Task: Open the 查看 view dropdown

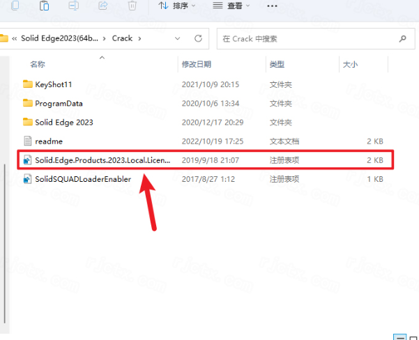Action: click(231, 6)
